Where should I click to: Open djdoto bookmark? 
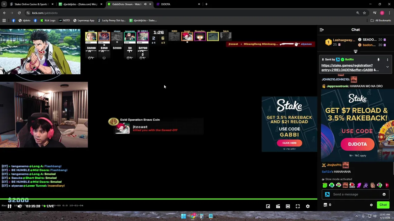[24, 21]
